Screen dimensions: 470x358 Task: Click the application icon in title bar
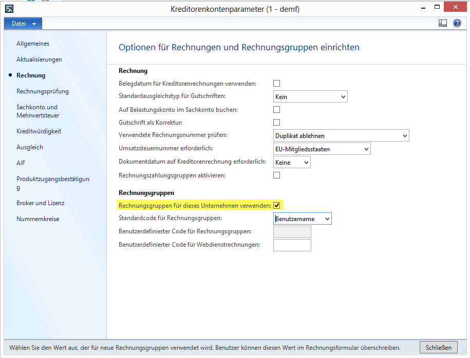point(9,9)
